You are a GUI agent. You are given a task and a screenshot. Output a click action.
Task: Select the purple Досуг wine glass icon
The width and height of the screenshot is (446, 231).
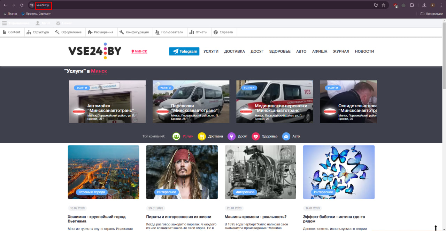231,136
